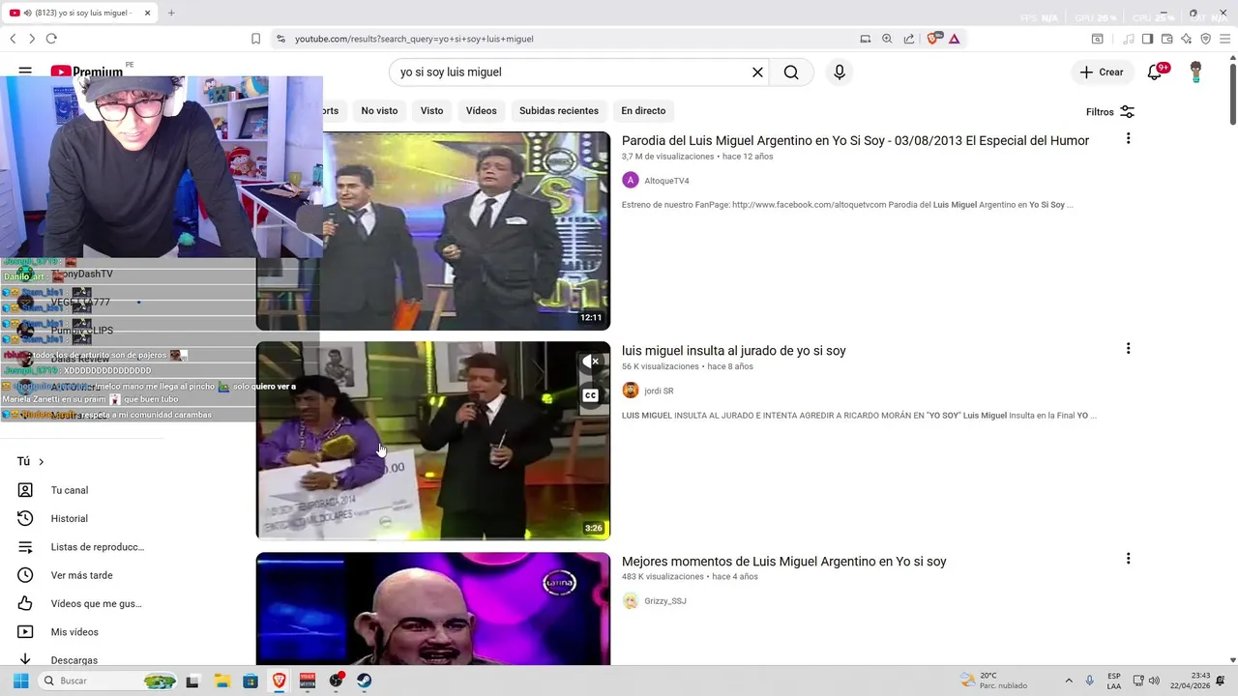
Task: Open the volume control in tray
Action: point(1154,681)
